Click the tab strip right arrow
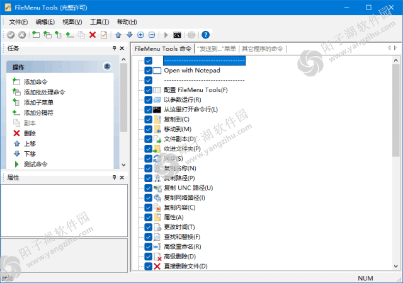 click(x=395, y=48)
